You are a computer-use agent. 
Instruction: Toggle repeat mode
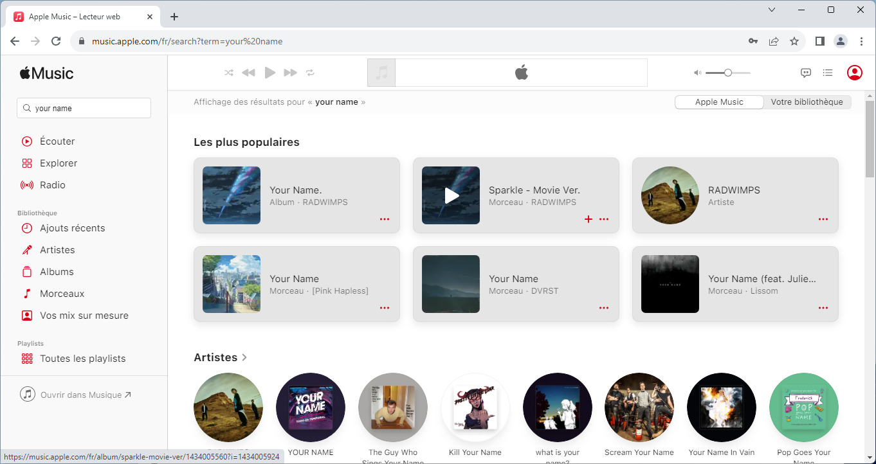311,73
